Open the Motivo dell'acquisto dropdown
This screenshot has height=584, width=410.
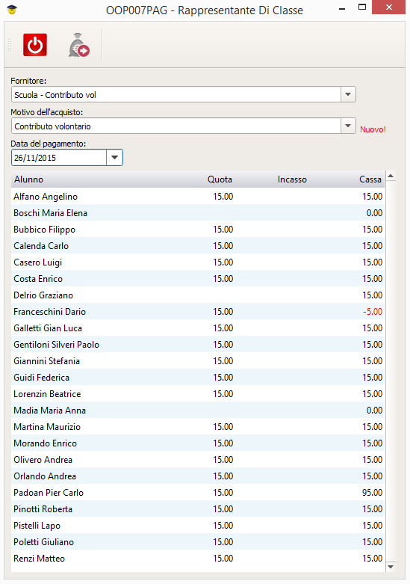[x=348, y=126]
